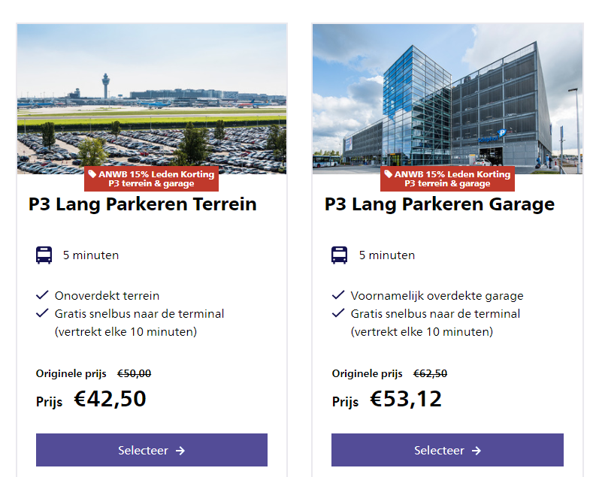
Task: Click the tag icon on Terrein discount badge
Action: [x=92, y=174]
